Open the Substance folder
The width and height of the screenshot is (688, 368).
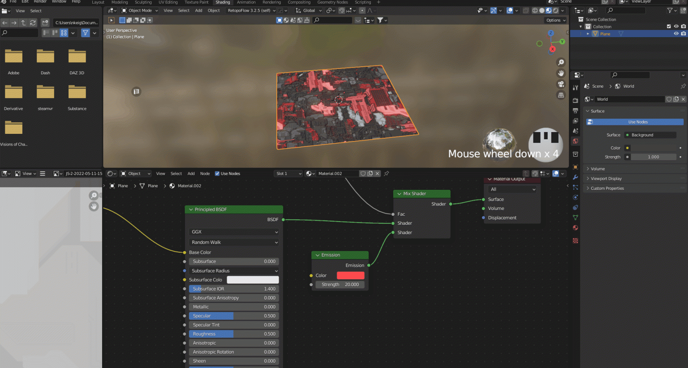pos(77,92)
